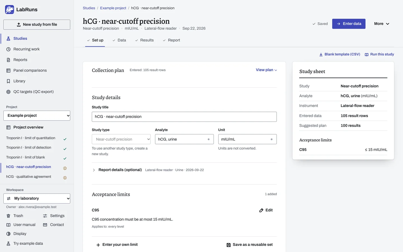This screenshot has width=403, height=252.
Task: Open Library bookmark icon
Action: [x=8, y=81]
